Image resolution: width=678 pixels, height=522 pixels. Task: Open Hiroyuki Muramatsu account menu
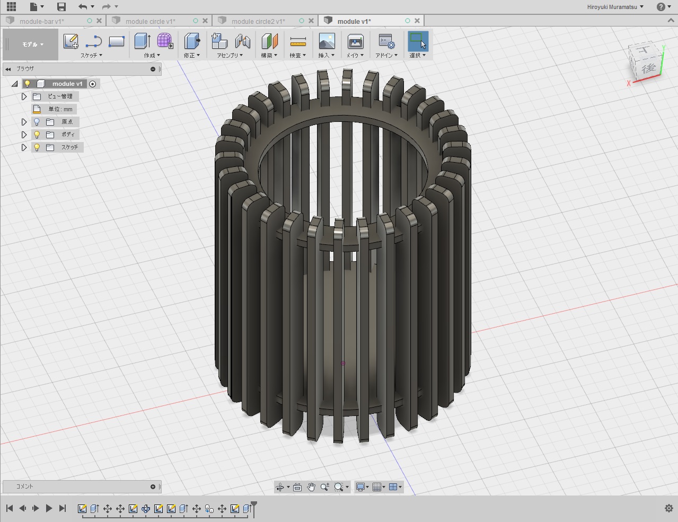[x=615, y=7]
